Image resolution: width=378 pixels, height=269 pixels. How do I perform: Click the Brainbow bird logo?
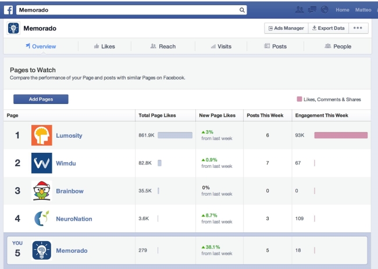42,191
